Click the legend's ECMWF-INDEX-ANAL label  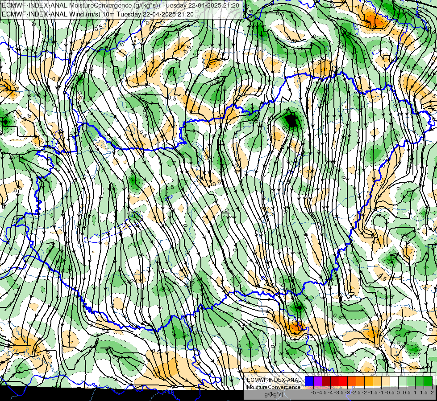(x=274, y=380)
